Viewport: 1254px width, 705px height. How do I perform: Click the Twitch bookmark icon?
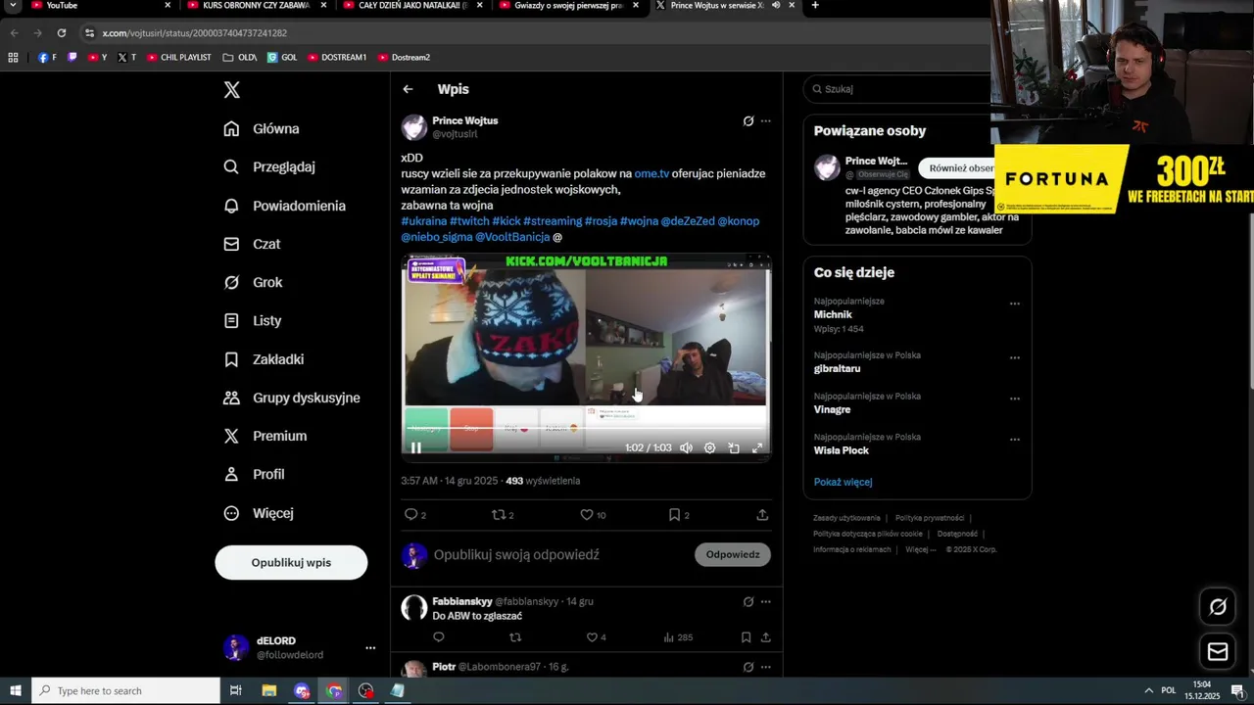[72, 58]
